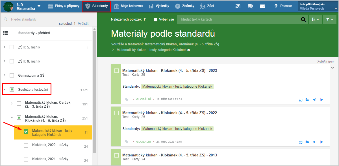
Task: Expand the Gymnázium a SŠ node
Action: 5,75
